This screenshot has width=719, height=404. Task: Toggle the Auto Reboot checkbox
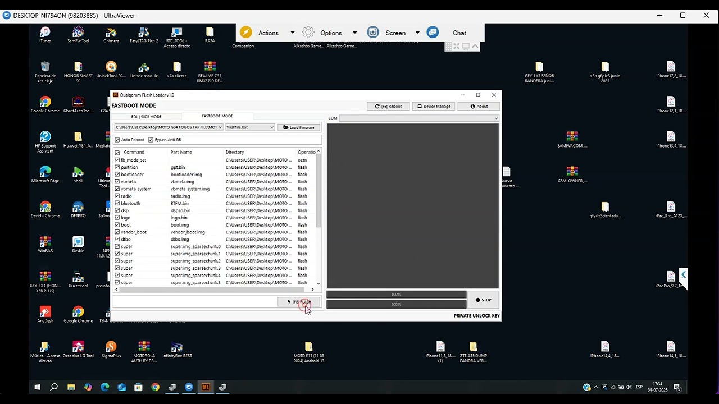point(117,140)
